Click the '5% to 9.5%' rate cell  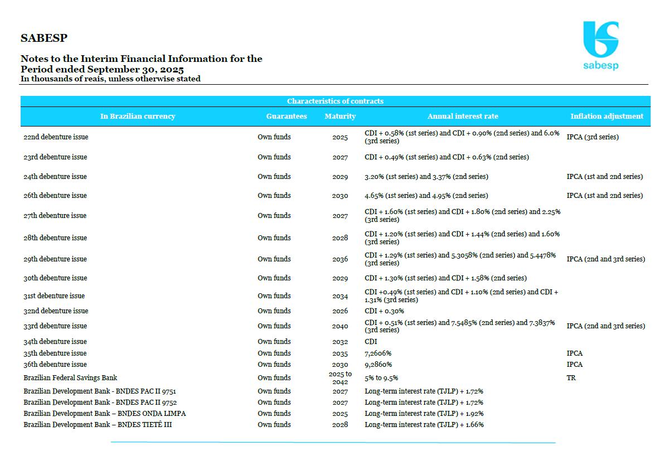(381, 377)
